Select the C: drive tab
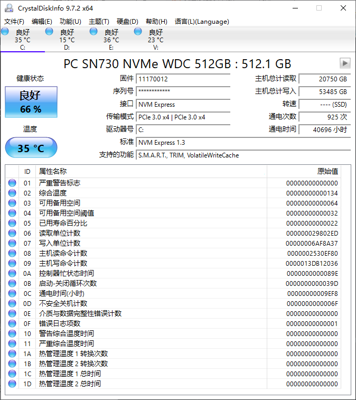356x400 pixels. (22, 39)
